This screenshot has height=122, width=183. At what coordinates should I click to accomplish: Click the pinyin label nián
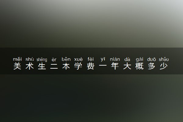pos(115,59)
